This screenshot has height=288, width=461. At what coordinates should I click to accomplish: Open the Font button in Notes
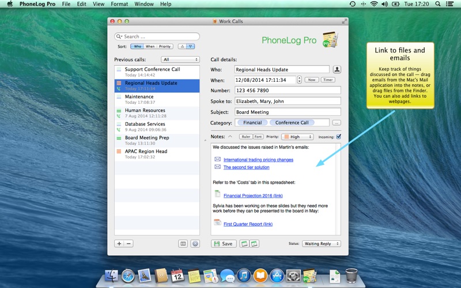click(x=258, y=137)
